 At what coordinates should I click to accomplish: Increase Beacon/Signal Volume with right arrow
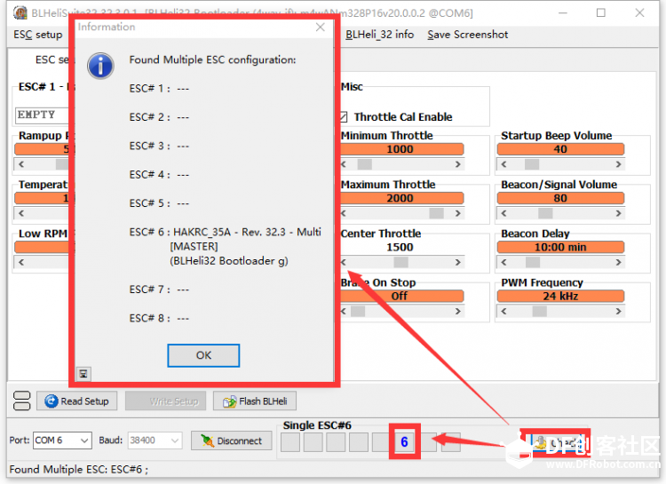(x=618, y=213)
